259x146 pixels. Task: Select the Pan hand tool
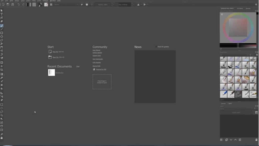tap(2, 138)
